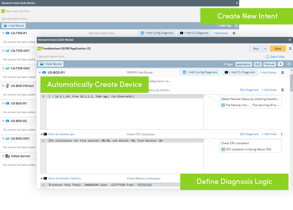The height and width of the screenshot is (210, 293).
Task: Select the QoS tag
Action: (258, 64)
